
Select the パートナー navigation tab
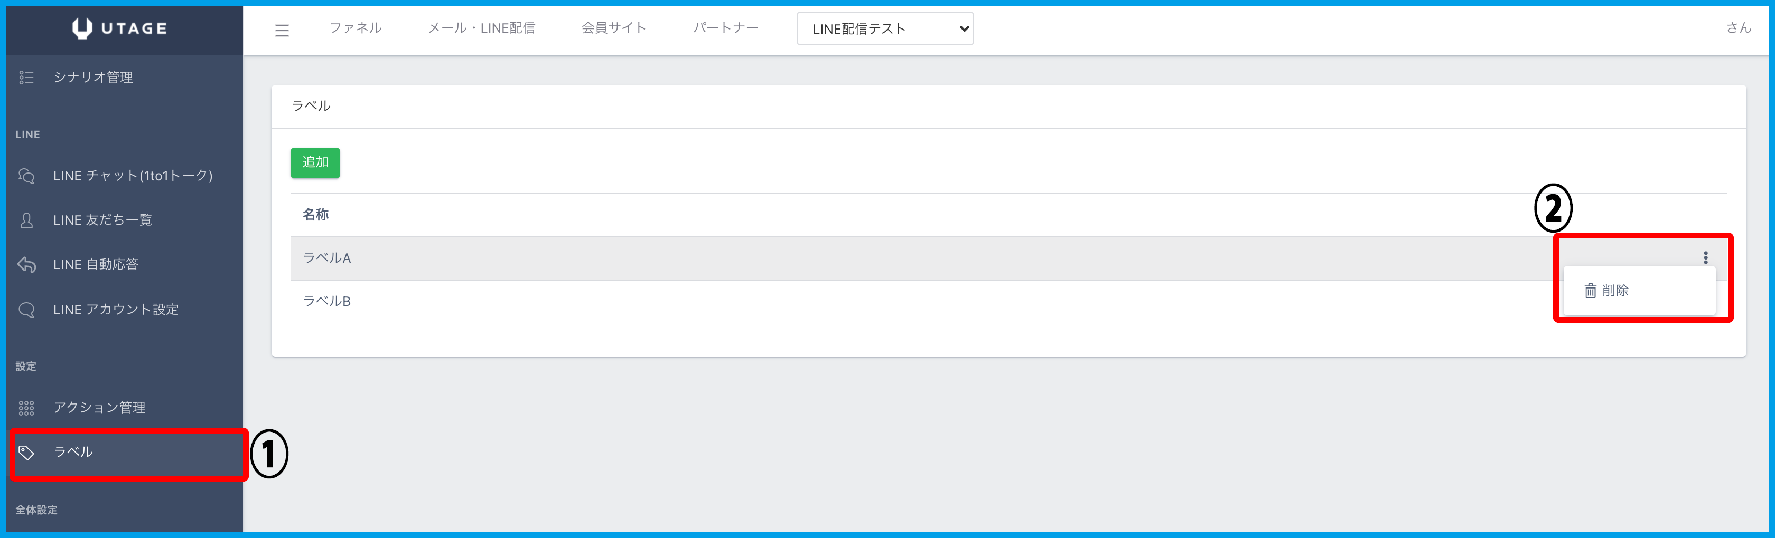pos(725,28)
